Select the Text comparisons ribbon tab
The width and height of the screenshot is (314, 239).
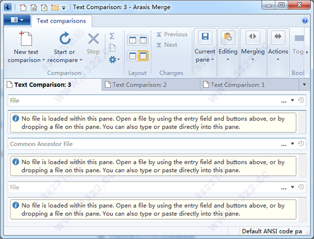(x=61, y=21)
